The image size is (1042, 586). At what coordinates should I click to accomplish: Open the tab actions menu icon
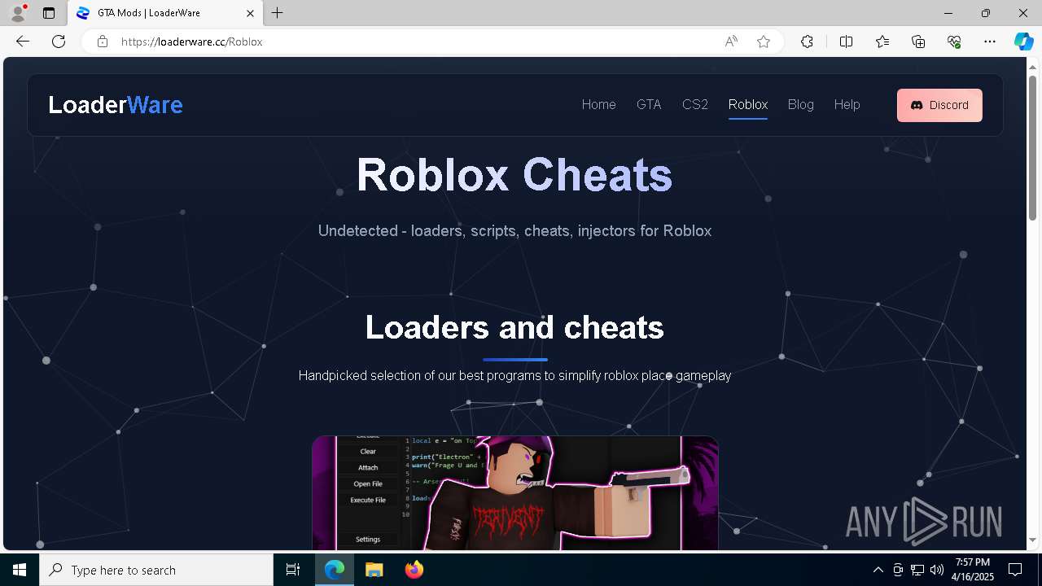tap(49, 13)
